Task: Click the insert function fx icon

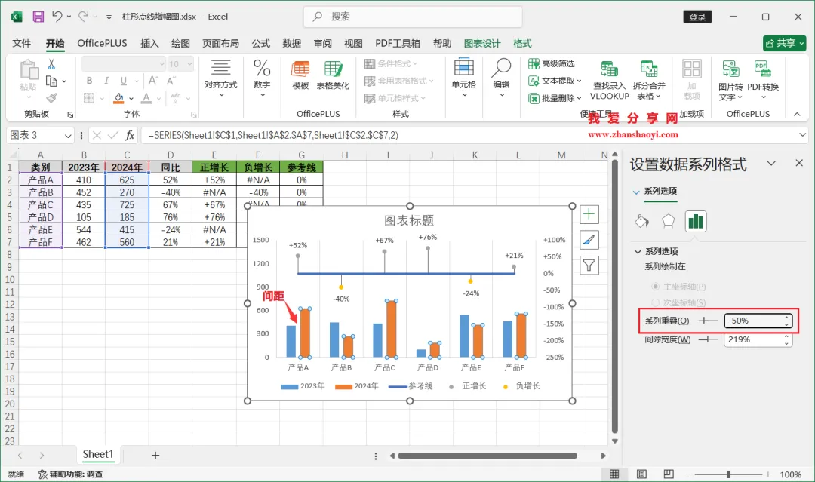Action: coord(130,136)
